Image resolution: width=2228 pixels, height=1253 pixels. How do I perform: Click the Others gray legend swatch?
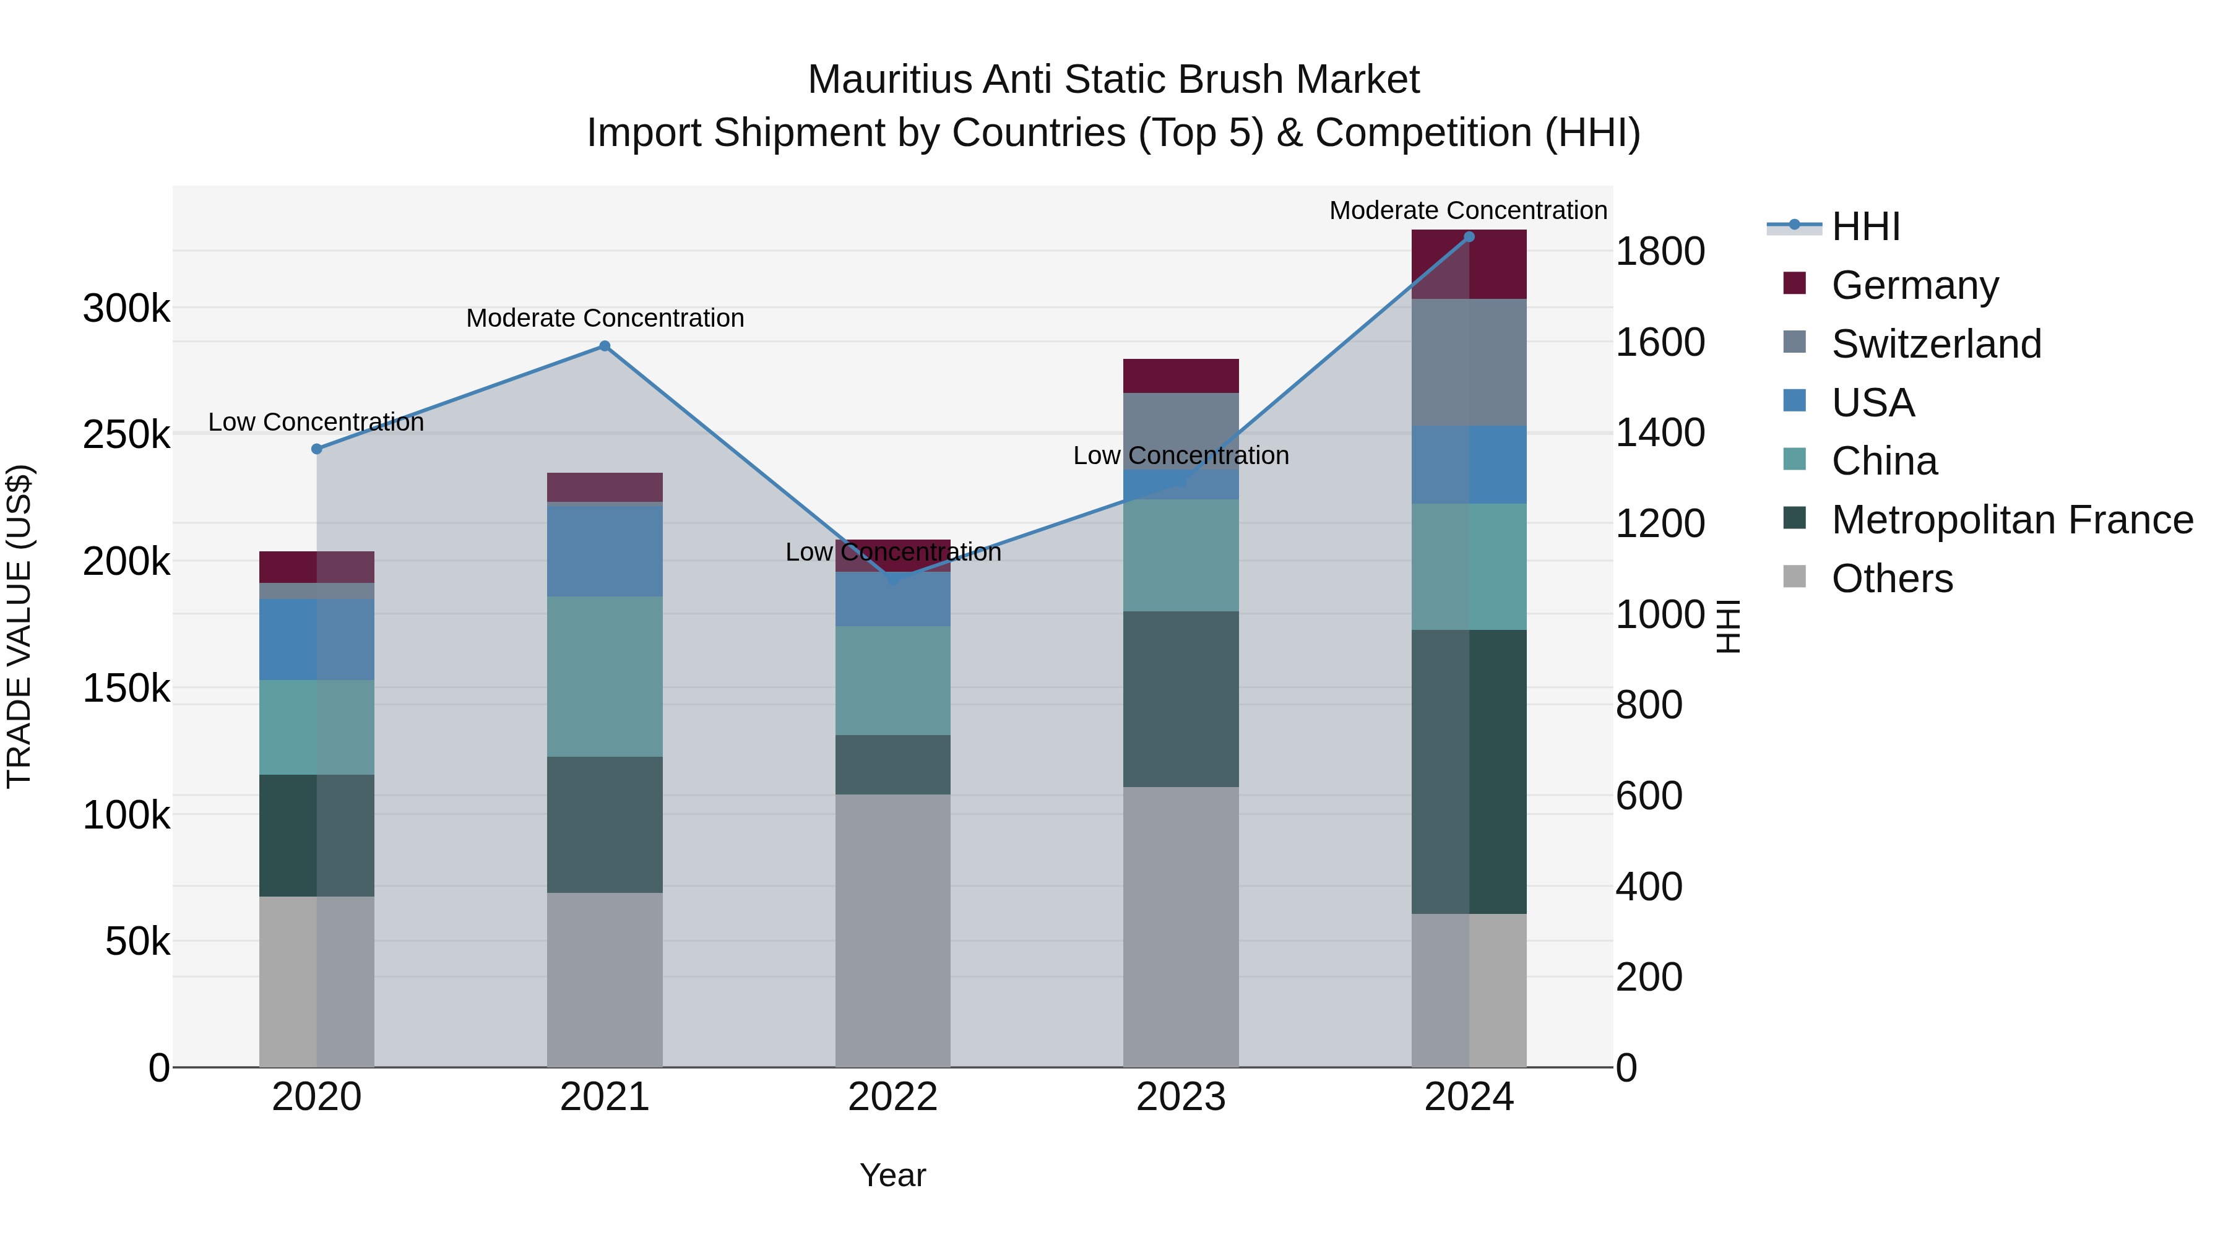(x=1795, y=576)
